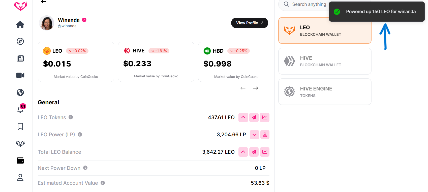Expand power down chevron for LEO Power

tap(254, 135)
